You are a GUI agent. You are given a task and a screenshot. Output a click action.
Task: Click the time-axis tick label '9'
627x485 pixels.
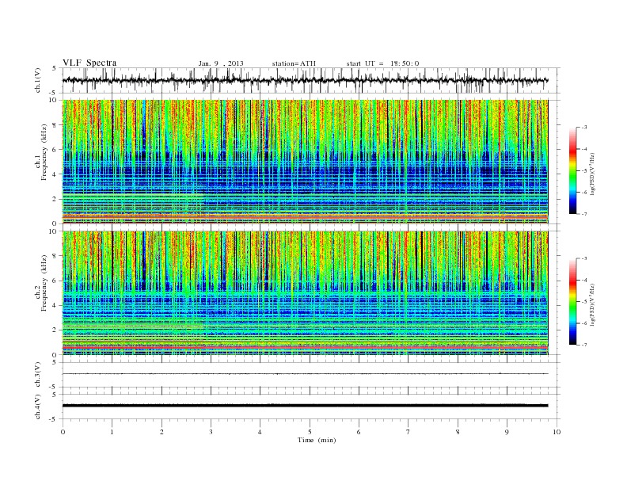point(507,432)
